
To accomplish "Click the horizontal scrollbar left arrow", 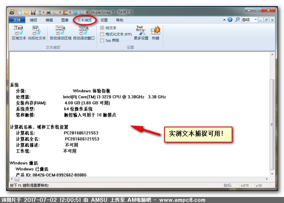I will tap(12, 179).
